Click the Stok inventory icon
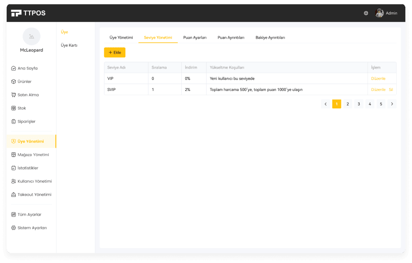This screenshot has height=263, width=412. pyautogui.click(x=13, y=108)
